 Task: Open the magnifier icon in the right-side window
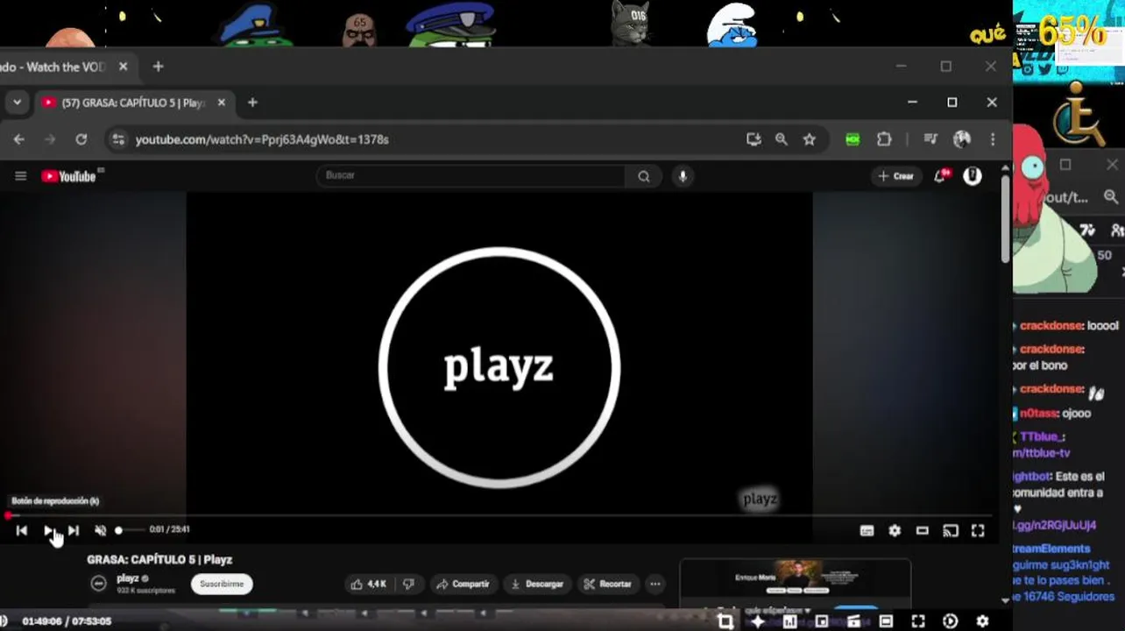pos(1111,197)
